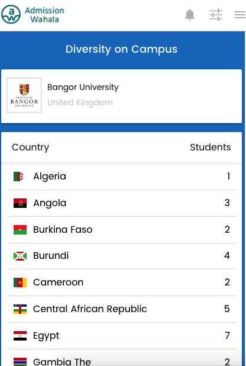
Task: Click the Cameroon flag icon
Action: 20,282
